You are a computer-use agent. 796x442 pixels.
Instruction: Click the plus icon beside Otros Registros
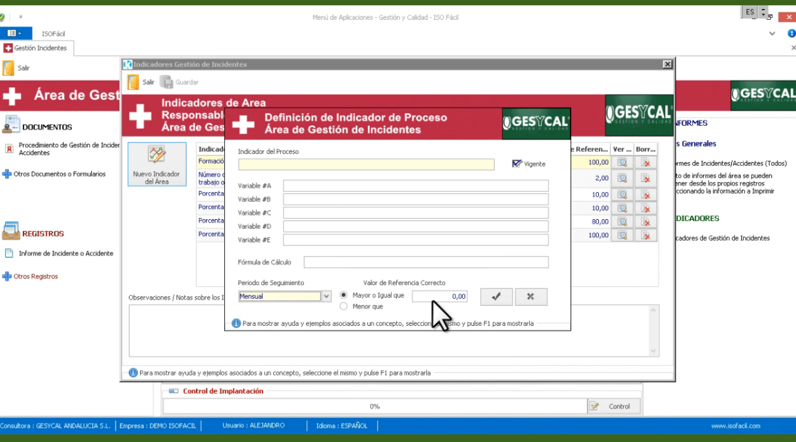[x=7, y=277]
